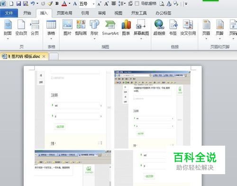The image size is (237, 186).
Task: Close the 模板.doc document tab
Action: [44, 56]
